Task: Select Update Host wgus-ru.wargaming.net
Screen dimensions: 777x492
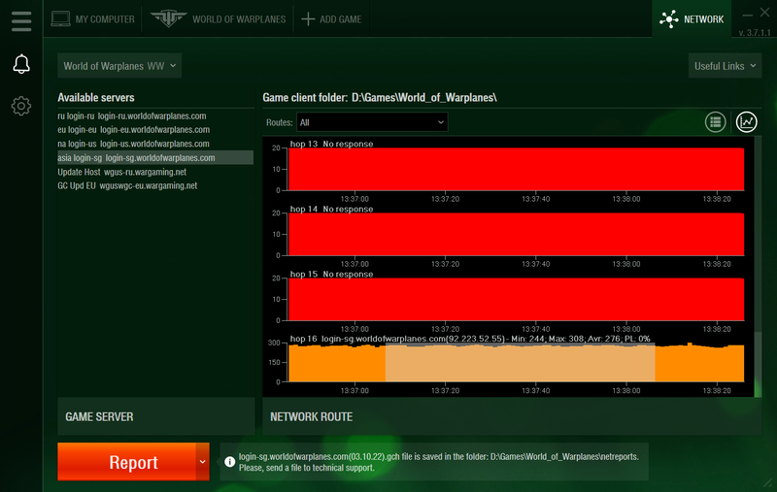Action: click(155, 172)
